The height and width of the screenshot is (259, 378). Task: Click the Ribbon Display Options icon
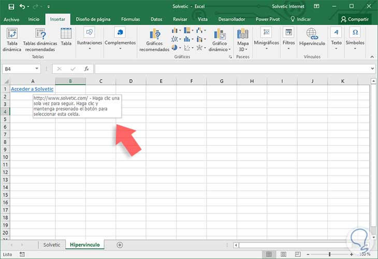click(316, 6)
